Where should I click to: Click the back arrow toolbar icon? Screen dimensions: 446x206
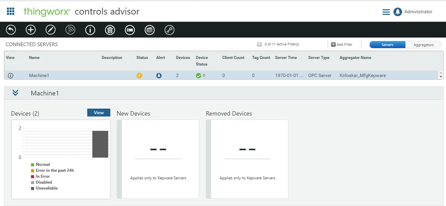pos(11,30)
